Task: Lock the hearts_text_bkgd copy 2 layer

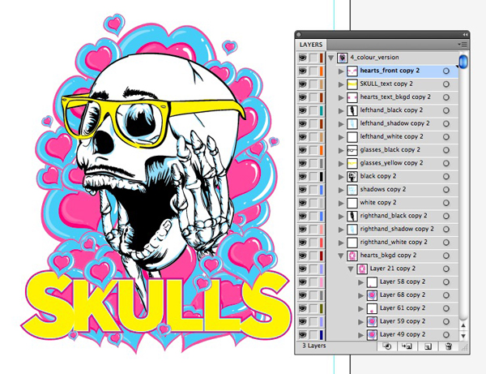Action: click(314, 97)
